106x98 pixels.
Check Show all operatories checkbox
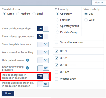(57, 42)
